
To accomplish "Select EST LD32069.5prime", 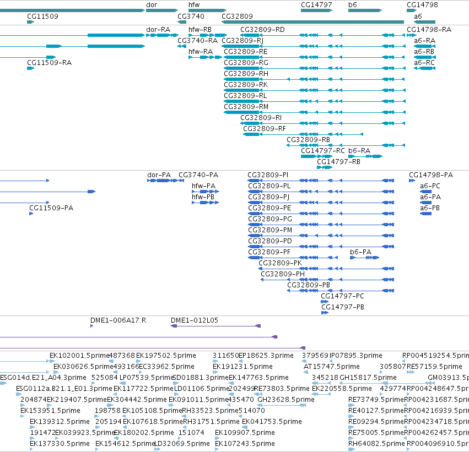I will (182, 444).
